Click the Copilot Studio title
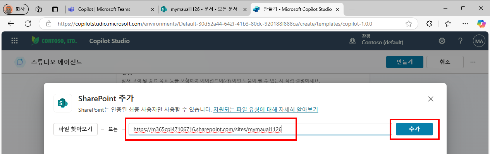 (109, 41)
